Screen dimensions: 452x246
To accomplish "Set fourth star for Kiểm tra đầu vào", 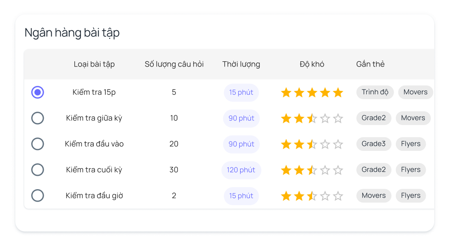I will [325, 144].
